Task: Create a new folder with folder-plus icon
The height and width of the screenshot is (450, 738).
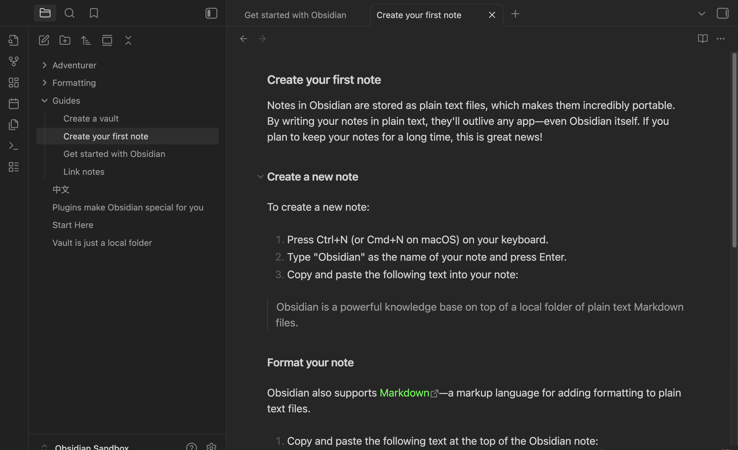Action: click(x=65, y=40)
